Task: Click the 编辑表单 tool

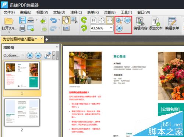Action: pyautogui.click(x=172, y=23)
